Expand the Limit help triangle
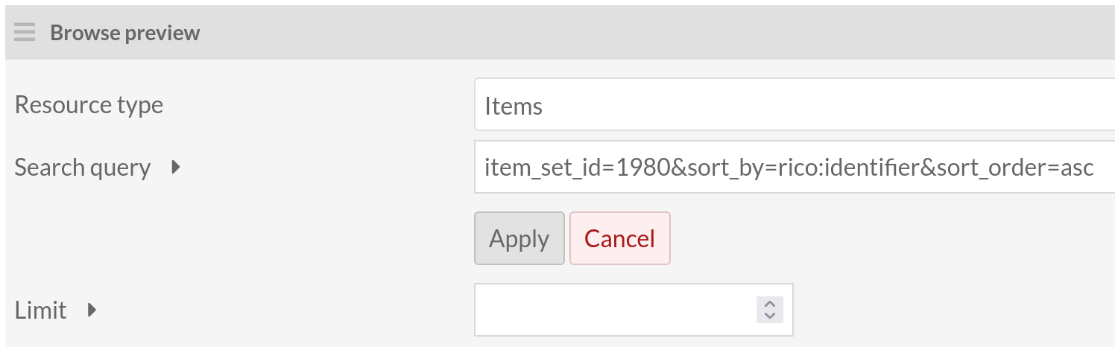The width and height of the screenshot is (1115, 347). pos(92,309)
